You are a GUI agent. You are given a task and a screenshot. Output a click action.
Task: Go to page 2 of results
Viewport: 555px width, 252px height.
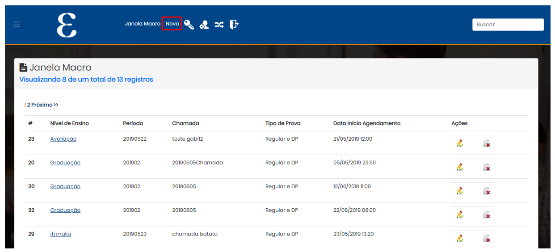pyautogui.click(x=29, y=105)
